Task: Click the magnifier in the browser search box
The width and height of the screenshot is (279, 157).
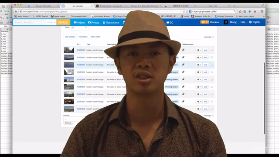Action: pos(235,11)
